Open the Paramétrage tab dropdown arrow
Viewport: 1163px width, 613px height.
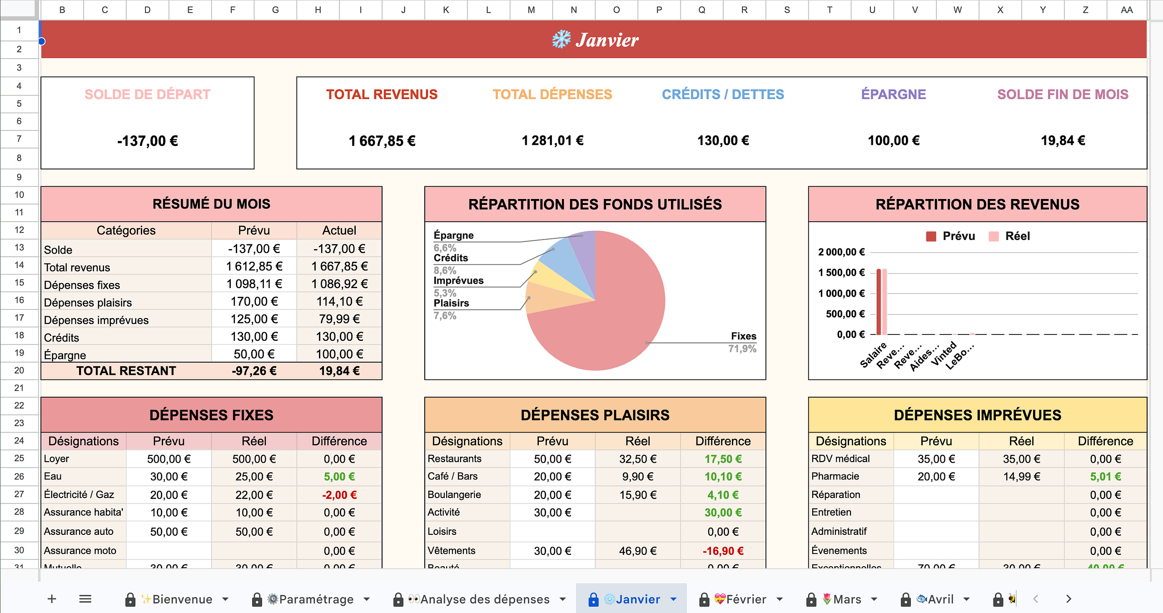pyautogui.click(x=367, y=599)
